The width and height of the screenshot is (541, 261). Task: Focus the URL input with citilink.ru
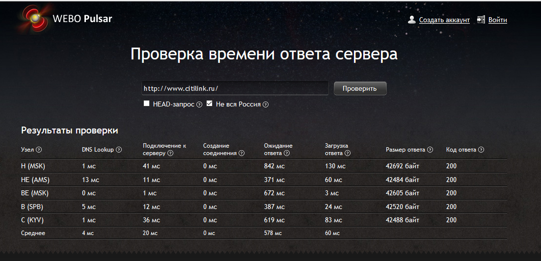pos(235,88)
